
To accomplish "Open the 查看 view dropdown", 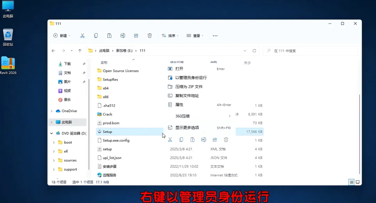I will point(195,36).
